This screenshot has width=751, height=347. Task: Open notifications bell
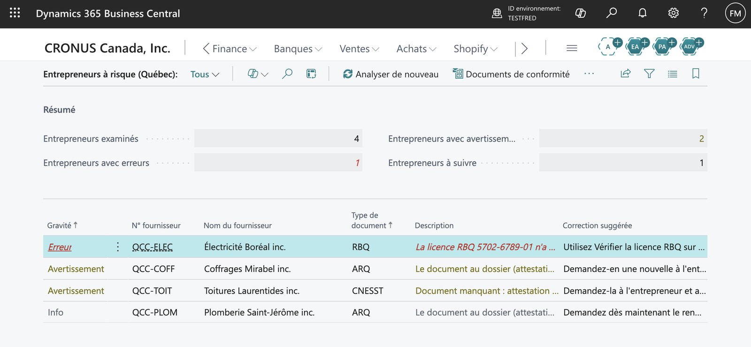tap(643, 13)
